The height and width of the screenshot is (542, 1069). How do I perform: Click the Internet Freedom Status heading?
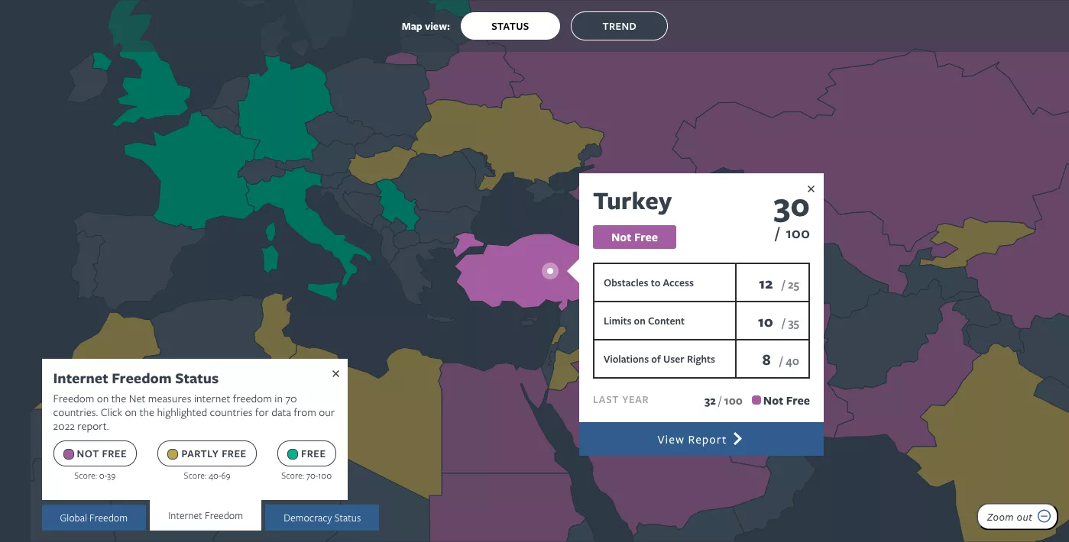(x=136, y=379)
